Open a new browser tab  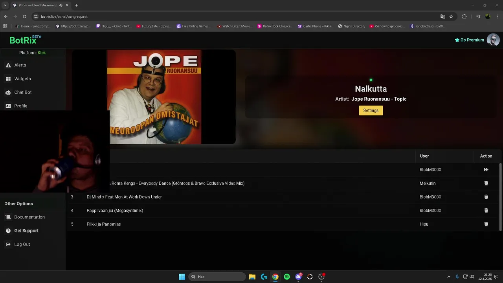(x=76, y=5)
